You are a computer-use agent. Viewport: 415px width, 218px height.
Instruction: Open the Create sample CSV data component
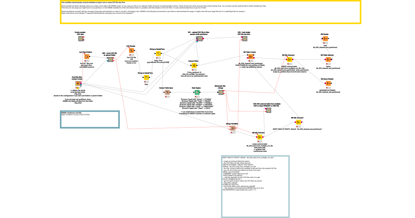(x=81, y=39)
